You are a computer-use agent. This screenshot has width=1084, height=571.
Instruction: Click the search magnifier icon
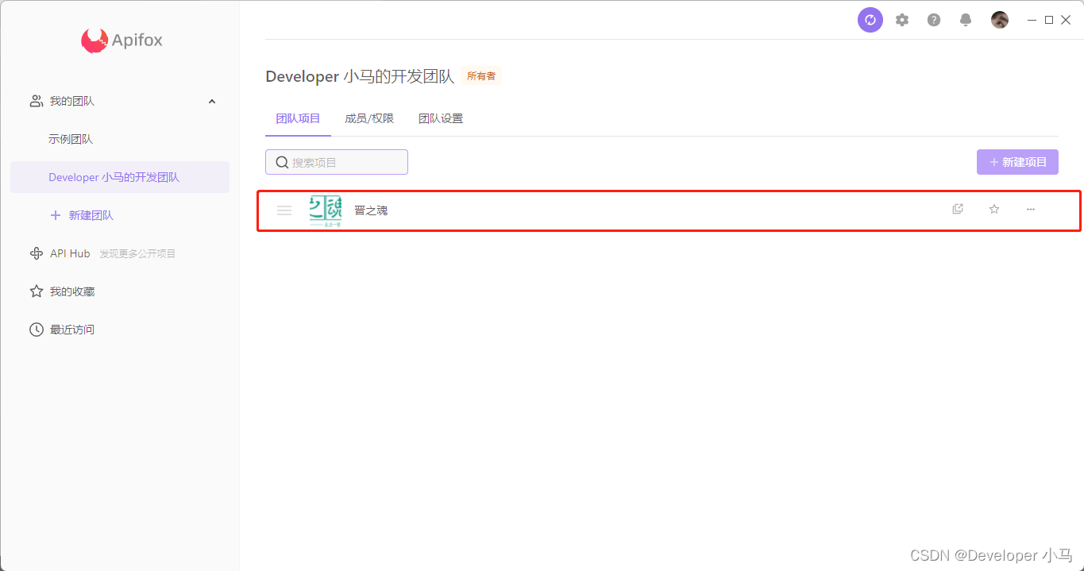(x=282, y=162)
